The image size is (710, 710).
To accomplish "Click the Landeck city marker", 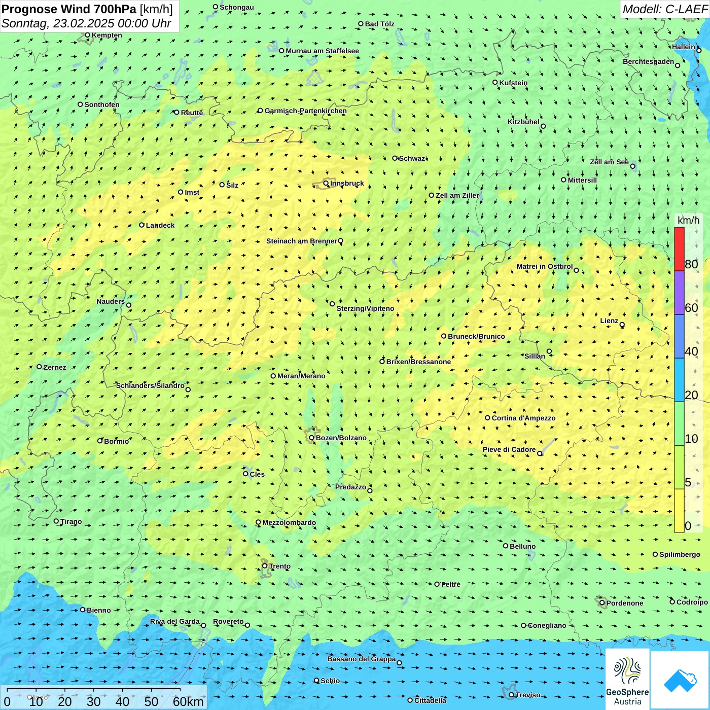I will [142, 225].
